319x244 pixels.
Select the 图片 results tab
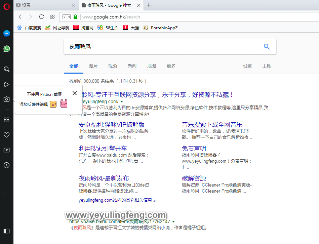(x=93, y=66)
